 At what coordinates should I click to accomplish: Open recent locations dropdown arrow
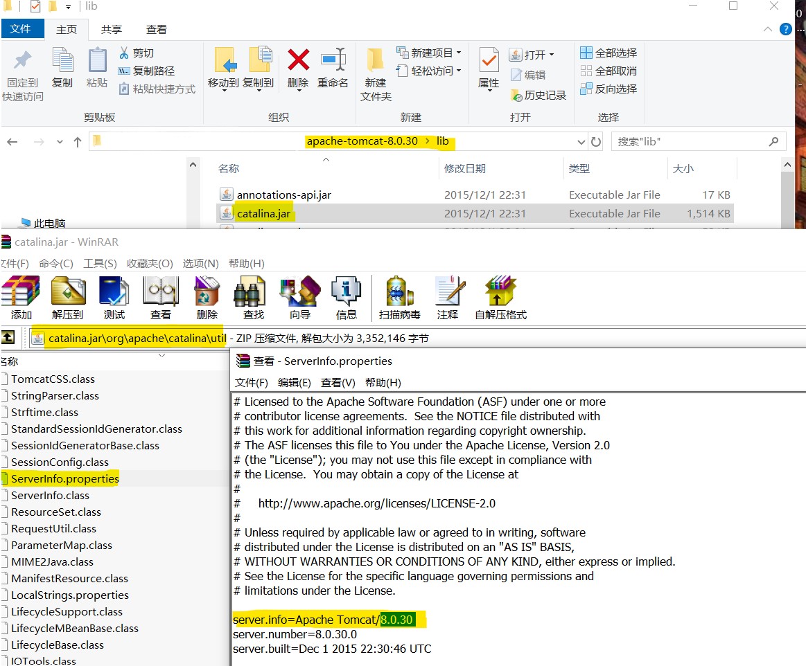[x=60, y=142]
